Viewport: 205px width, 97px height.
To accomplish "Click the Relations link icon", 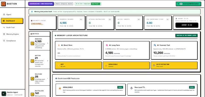I will pos(32,79).
